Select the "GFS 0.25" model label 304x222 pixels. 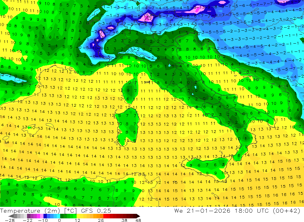tap(96, 210)
